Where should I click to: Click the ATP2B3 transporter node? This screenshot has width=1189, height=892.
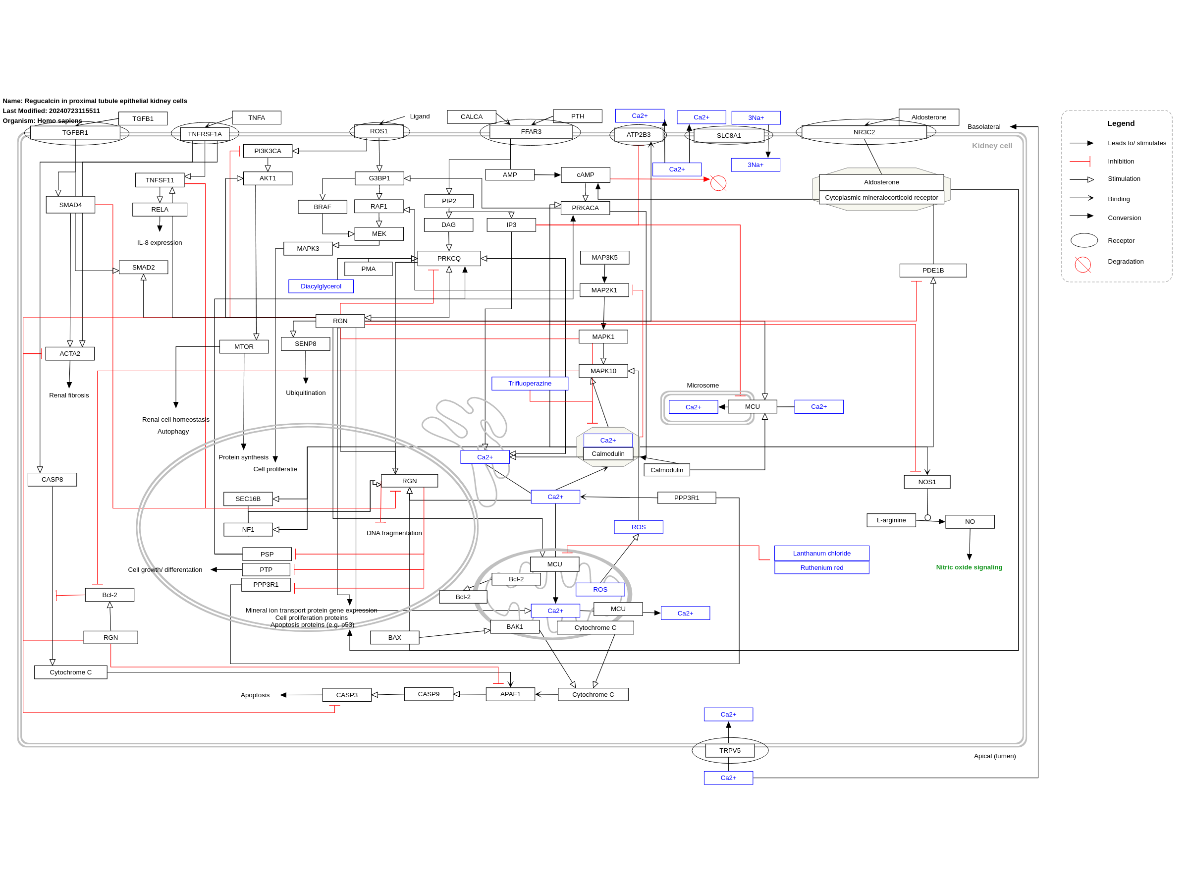coord(639,135)
